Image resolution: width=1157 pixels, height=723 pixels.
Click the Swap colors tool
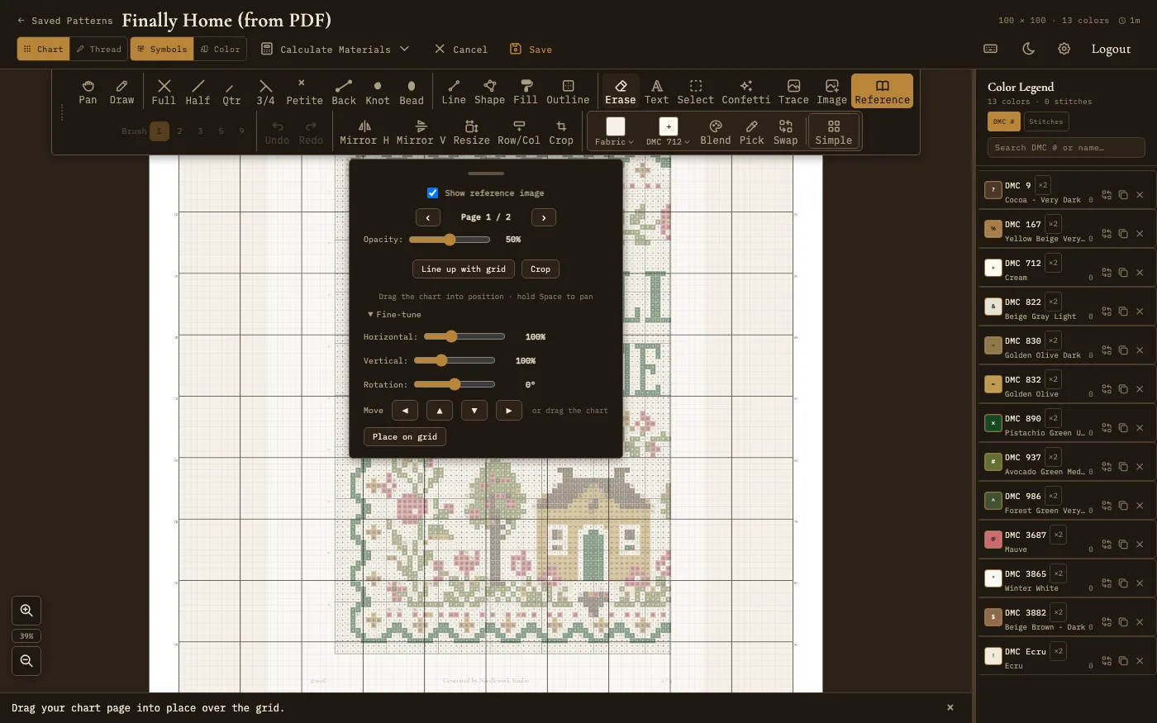786,132
